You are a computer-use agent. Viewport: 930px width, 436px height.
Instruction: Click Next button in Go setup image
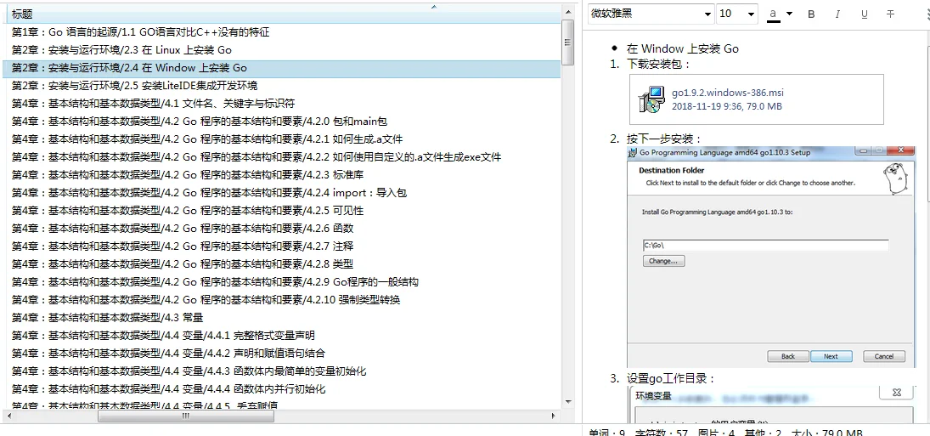[x=831, y=356]
